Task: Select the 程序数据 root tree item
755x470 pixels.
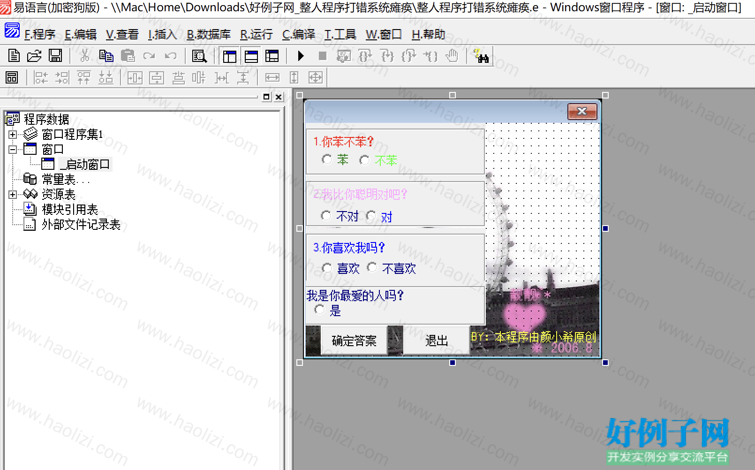Action: (x=46, y=120)
